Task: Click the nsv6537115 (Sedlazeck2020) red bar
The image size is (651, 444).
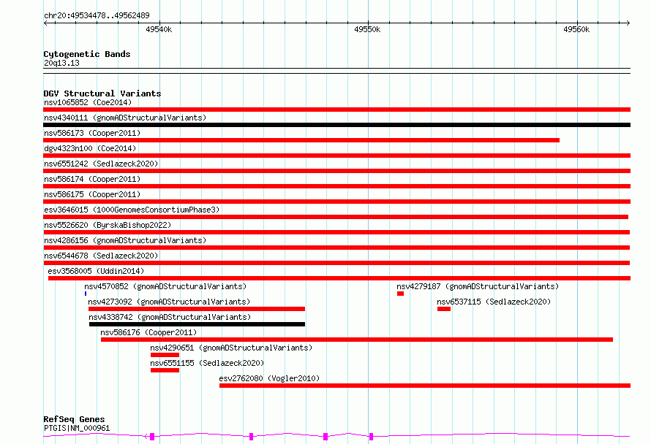Action: [444, 309]
